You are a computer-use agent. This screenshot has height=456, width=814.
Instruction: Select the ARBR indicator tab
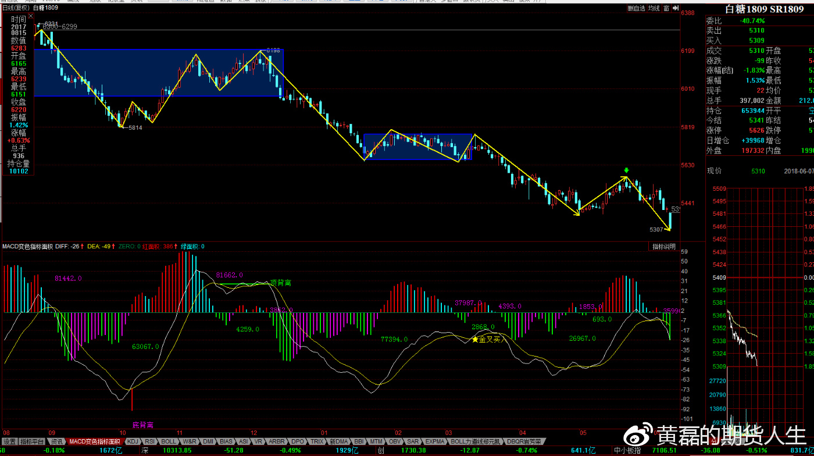277,441
